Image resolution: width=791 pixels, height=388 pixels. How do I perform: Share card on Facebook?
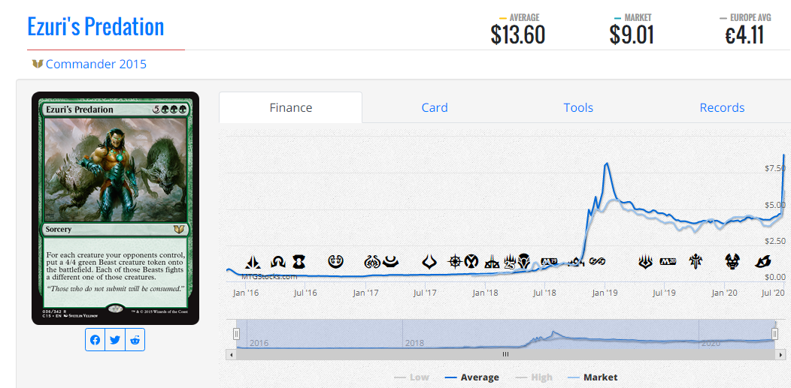[95, 340]
